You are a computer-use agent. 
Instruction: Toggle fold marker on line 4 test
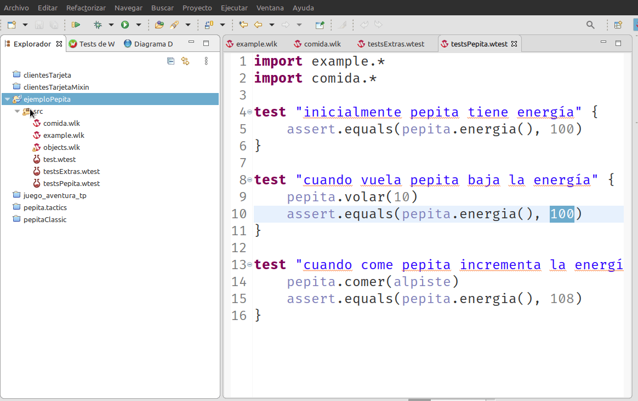point(250,112)
